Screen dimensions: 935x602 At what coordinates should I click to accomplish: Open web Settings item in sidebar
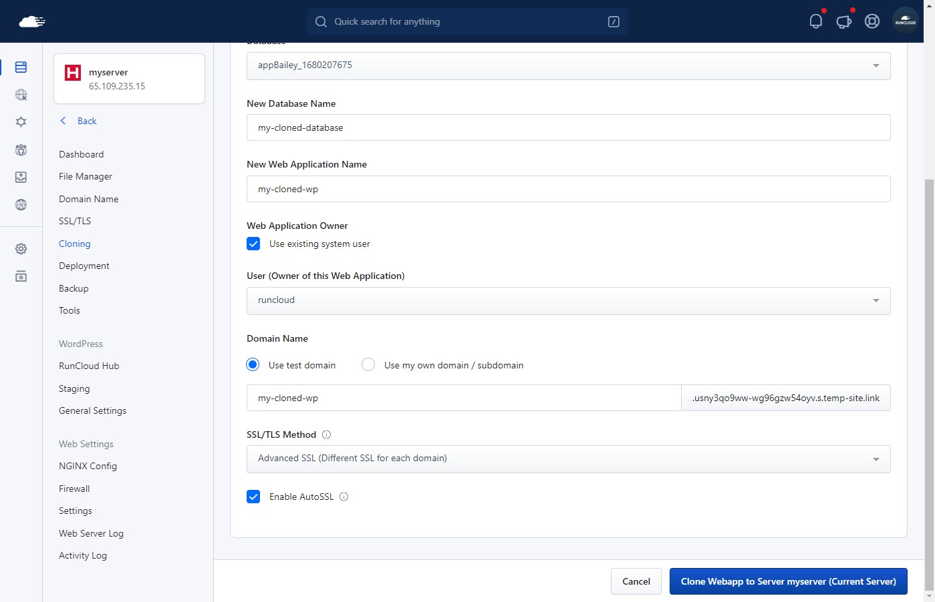(x=76, y=511)
